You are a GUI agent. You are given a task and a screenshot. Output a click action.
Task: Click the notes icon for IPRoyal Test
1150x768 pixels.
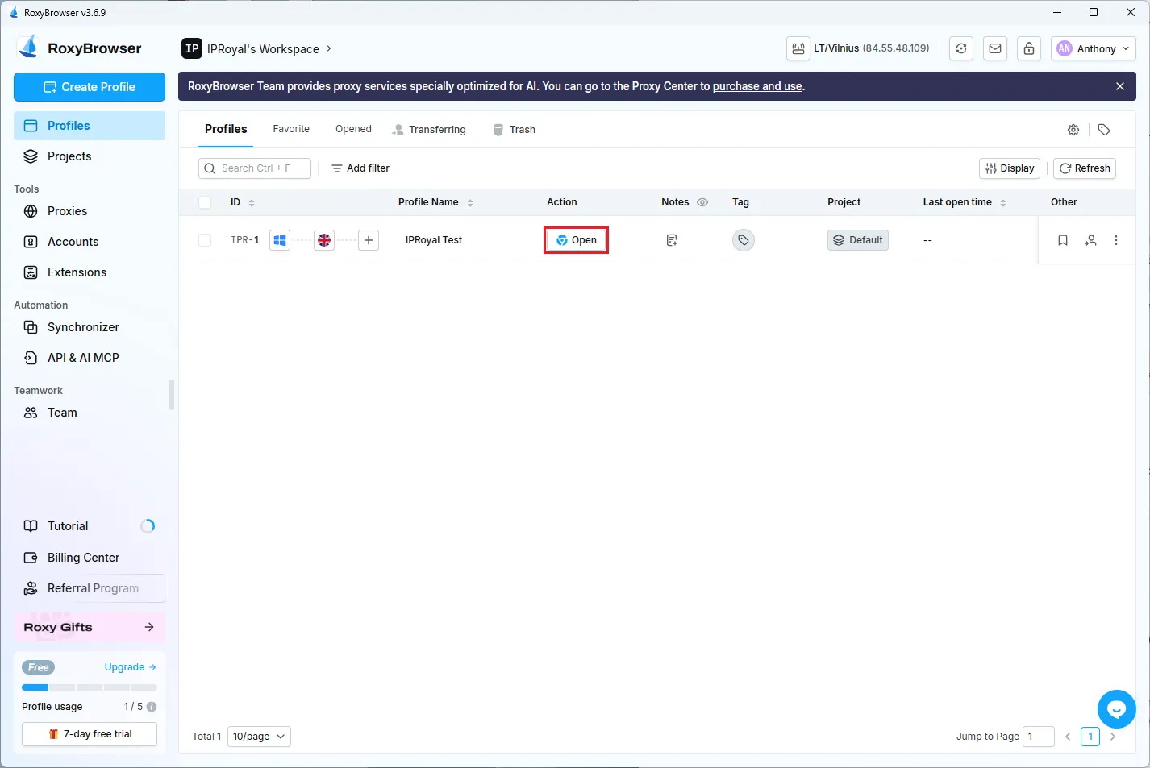[x=672, y=240]
